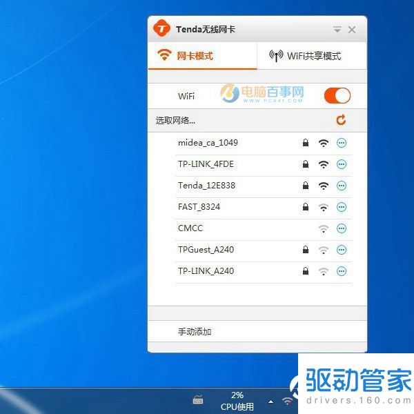
Task: Click the WiFi label text
Action: click(186, 96)
